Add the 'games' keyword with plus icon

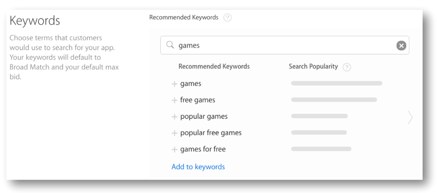pos(175,84)
